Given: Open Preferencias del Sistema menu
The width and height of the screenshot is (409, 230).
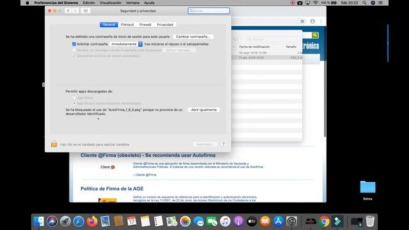Looking at the screenshot, I should point(56,3).
